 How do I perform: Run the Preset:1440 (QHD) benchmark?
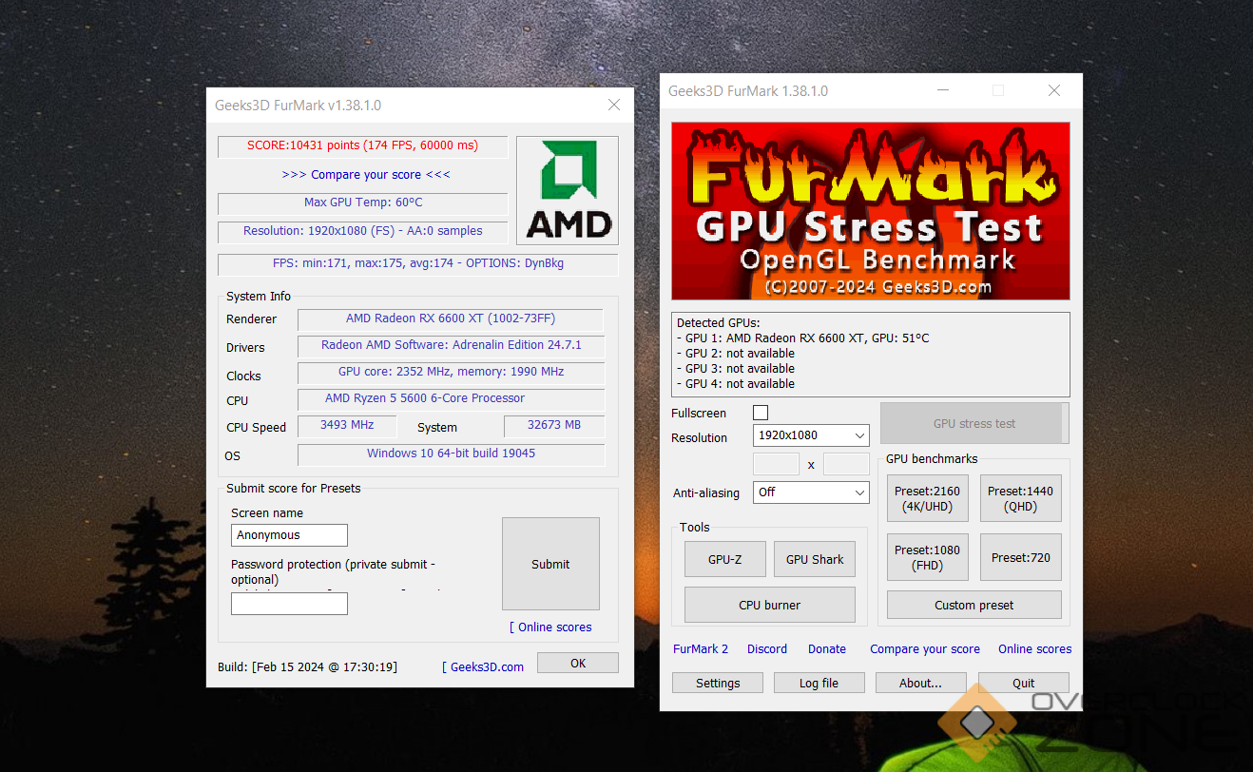pyautogui.click(x=1020, y=498)
